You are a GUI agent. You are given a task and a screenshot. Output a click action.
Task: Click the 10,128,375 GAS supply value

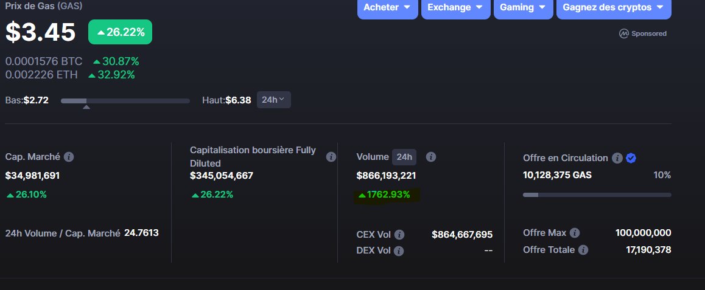(557, 175)
